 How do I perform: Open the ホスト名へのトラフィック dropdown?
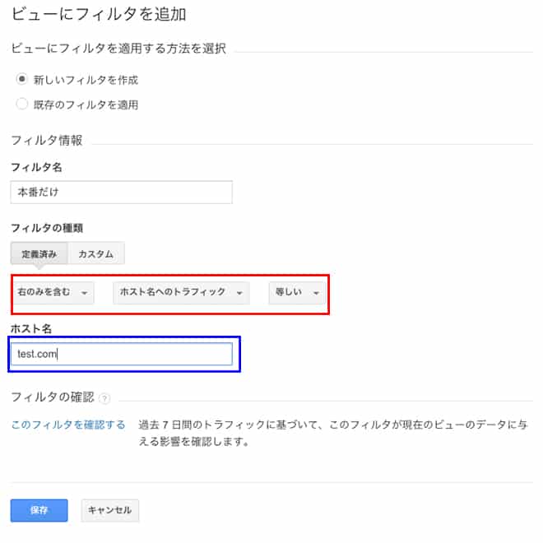pyautogui.click(x=181, y=293)
